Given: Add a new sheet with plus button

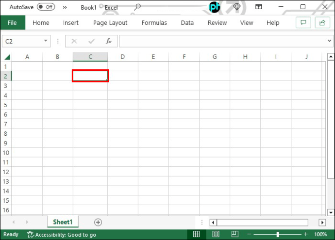Looking at the screenshot, I should (98, 222).
